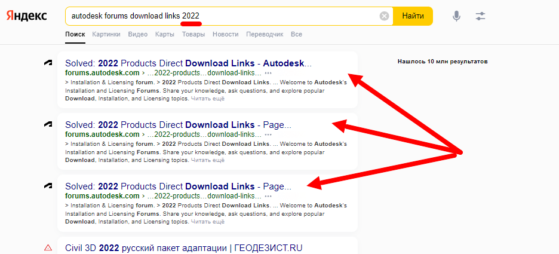Switch to the Видео tab

click(137, 35)
